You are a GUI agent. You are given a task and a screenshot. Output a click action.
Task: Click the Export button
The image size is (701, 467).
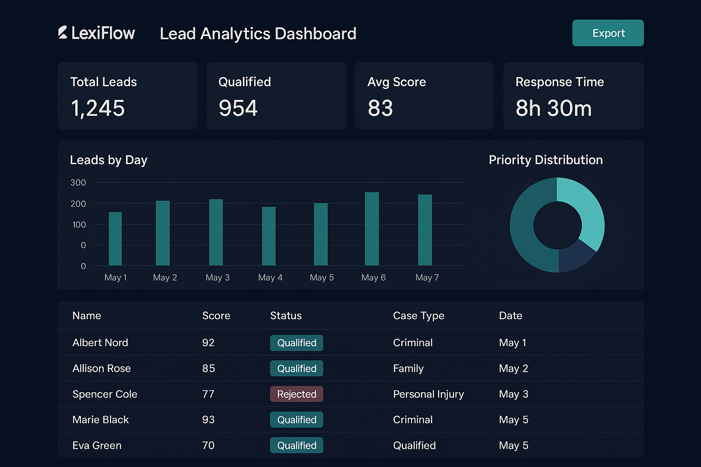point(608,33)
